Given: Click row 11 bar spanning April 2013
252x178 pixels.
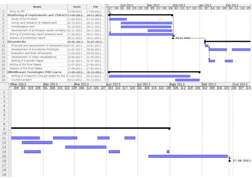Looking at the screenshot, I should pyautogui.click(x=65, y=138).
